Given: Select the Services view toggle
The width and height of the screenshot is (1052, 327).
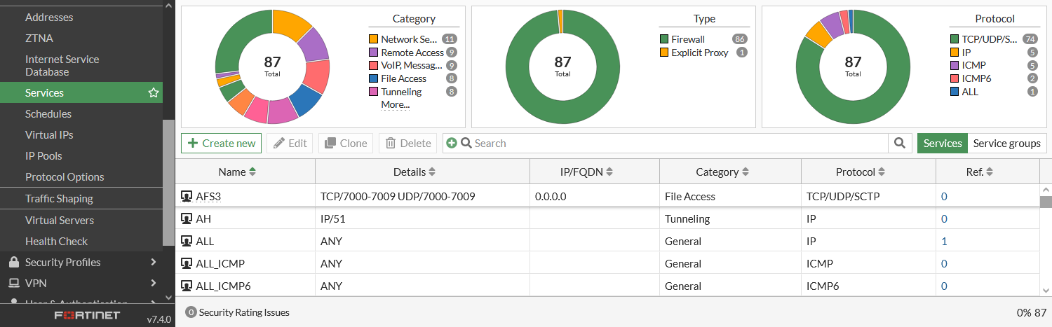Looking at the screenshot, I should tap(942, 144).
